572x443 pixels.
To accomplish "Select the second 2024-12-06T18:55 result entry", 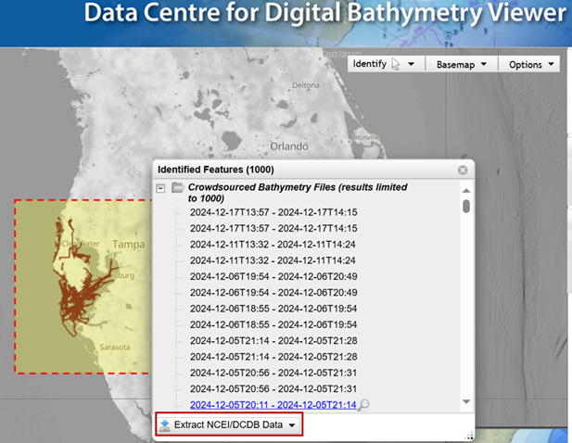I will [x=273, y=324].
